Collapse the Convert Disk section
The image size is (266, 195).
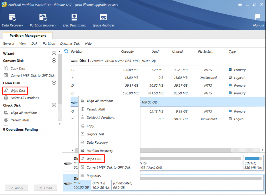(x=54, y=61)
